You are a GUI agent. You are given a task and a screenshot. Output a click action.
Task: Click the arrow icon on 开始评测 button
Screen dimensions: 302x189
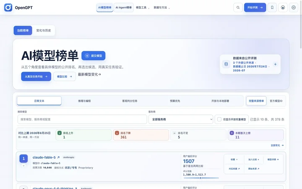tap(261, 8)
